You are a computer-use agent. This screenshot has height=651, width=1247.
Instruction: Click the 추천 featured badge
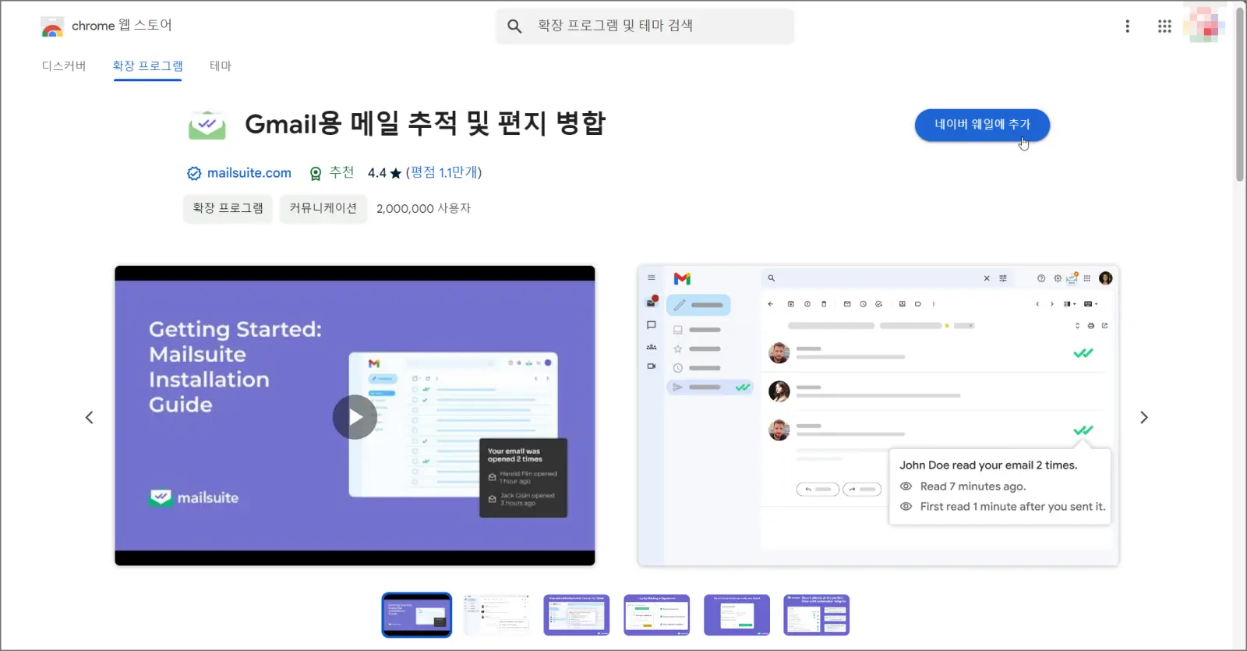(x=332, y=173)
